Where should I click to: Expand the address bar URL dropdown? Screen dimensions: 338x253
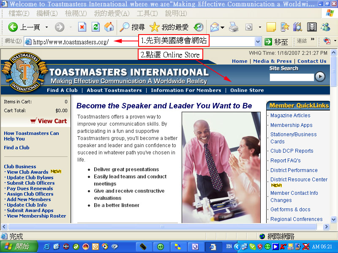pos(258,41)
